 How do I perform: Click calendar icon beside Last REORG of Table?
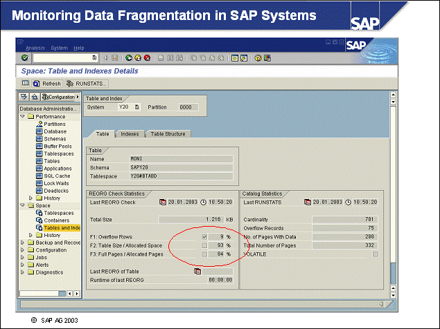(x=197, y=272)
